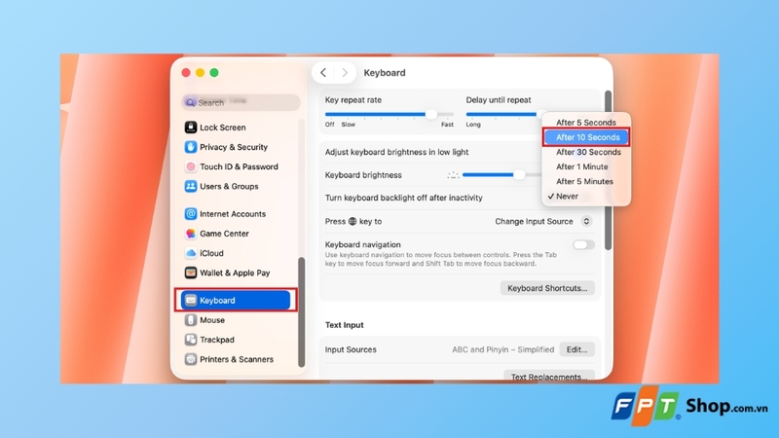Click ABC and Pinyin – Simplified text
This screenshot has width=779, height=438.
click(502, 349)
